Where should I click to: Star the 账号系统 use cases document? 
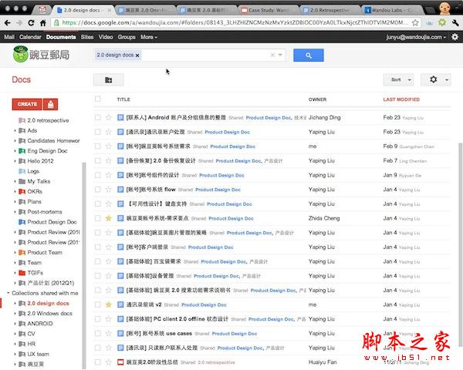[108, 334]
